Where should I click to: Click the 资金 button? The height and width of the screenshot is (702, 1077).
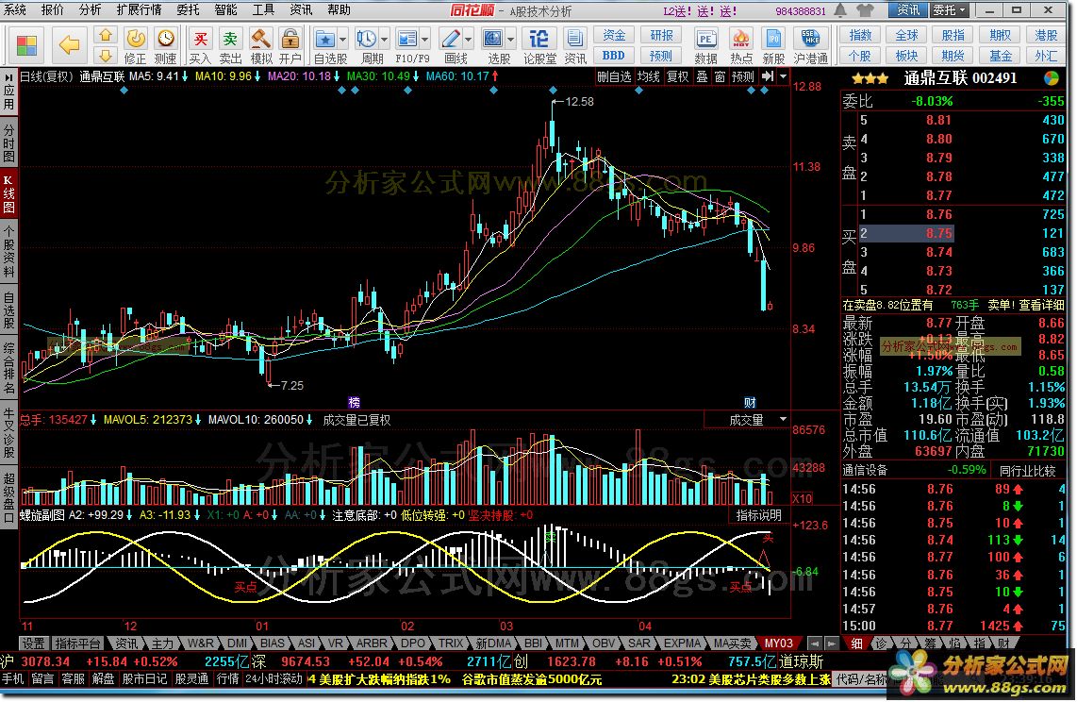(614, 36)
